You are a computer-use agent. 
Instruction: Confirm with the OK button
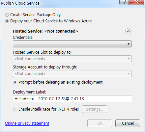[100, 123]
